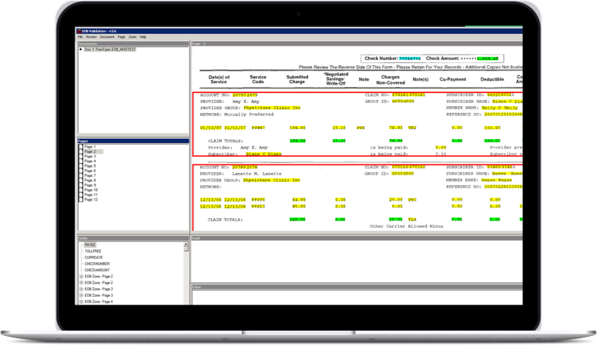Select the Page 1 document icon
This screenshot has height=346, width=597.
(81, 146)
